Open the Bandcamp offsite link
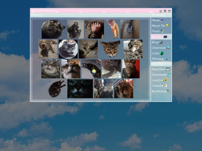The height and width of the screenshot is (151, 202). 159,91
